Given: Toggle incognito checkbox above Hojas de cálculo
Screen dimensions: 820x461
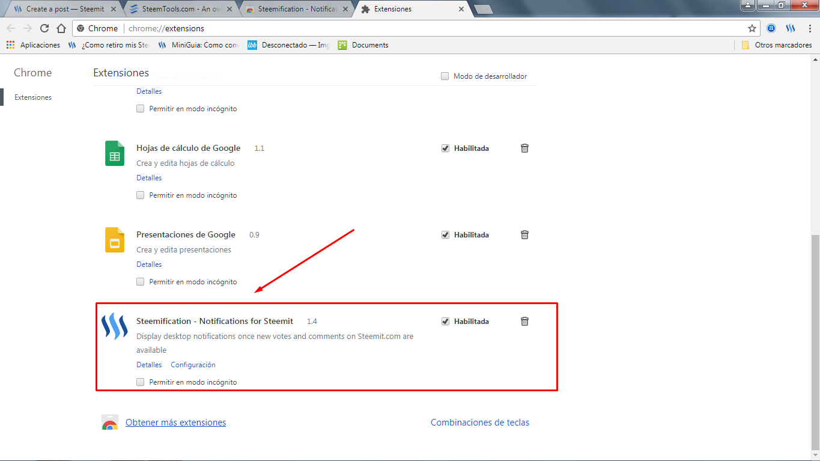Looking at the screenshot, I should coord(141,109).
